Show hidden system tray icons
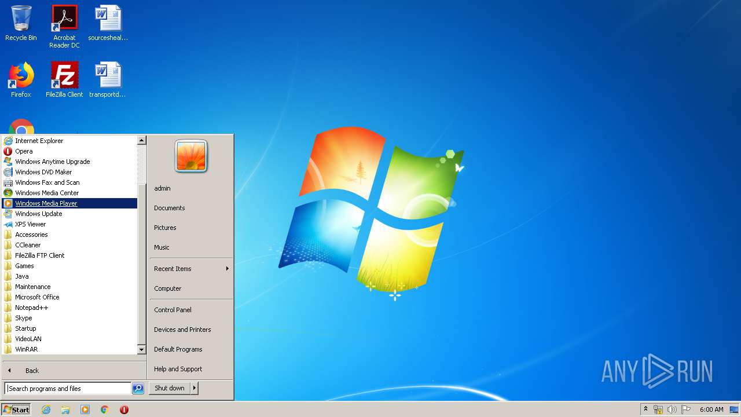Image resolution: width=741 pixels, height=417 pixels. click(645, 409)
